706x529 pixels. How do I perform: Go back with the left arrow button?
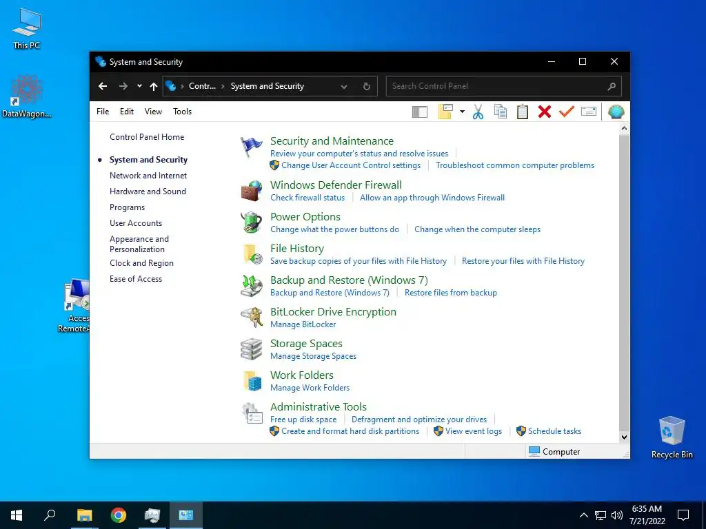click(103, 86)
